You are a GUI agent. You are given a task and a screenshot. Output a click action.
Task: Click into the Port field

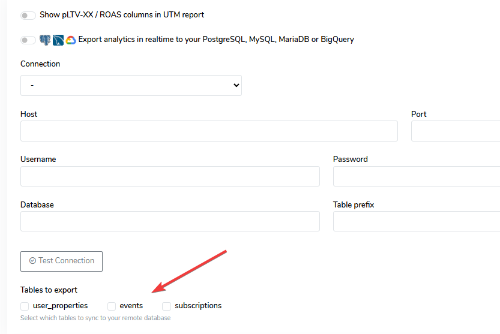pos(456,131)
